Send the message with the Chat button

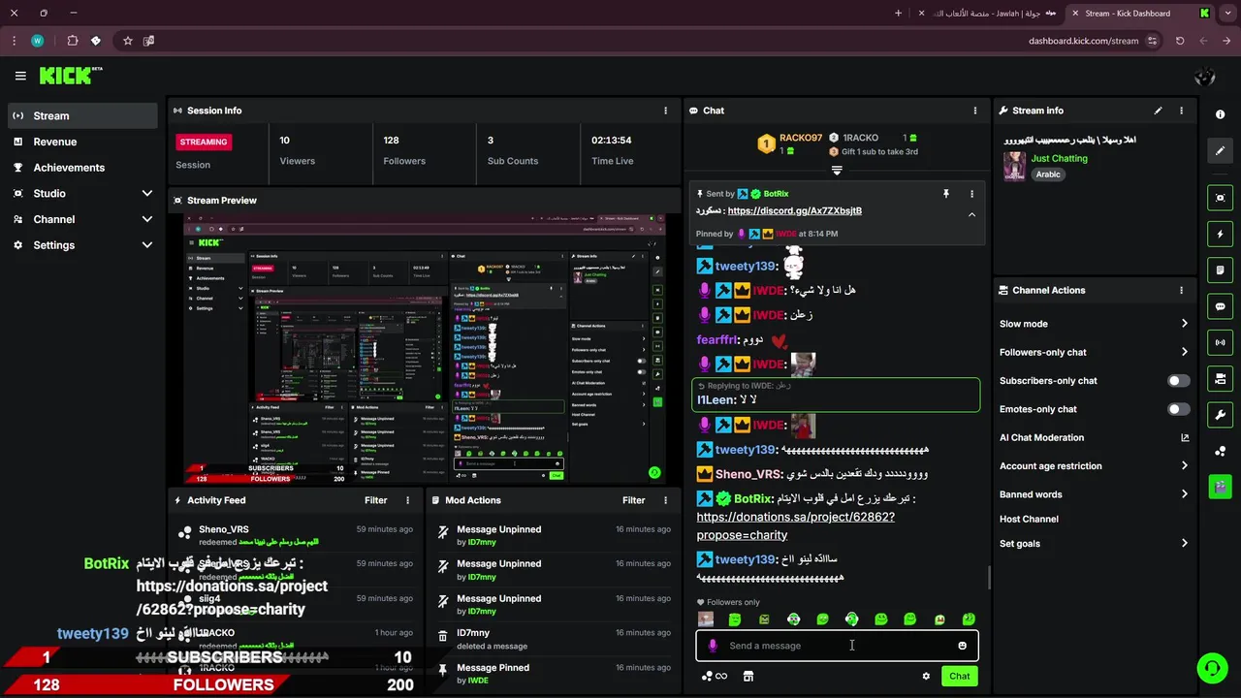pyautogui.click(x=959, y=677)
